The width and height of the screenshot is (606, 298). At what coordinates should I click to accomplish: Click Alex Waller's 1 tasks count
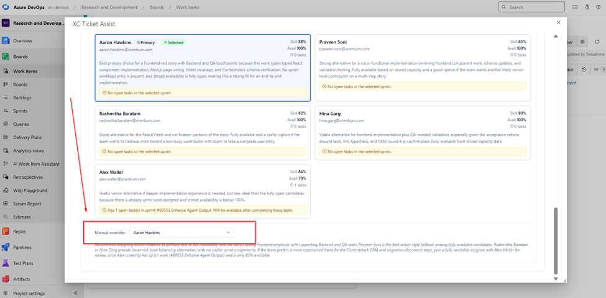pos(298,185)
